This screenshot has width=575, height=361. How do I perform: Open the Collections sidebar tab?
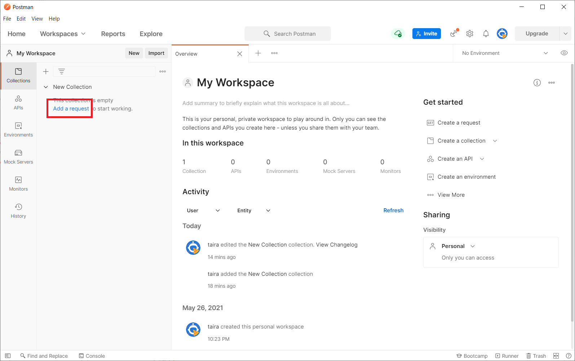point(18,76)
